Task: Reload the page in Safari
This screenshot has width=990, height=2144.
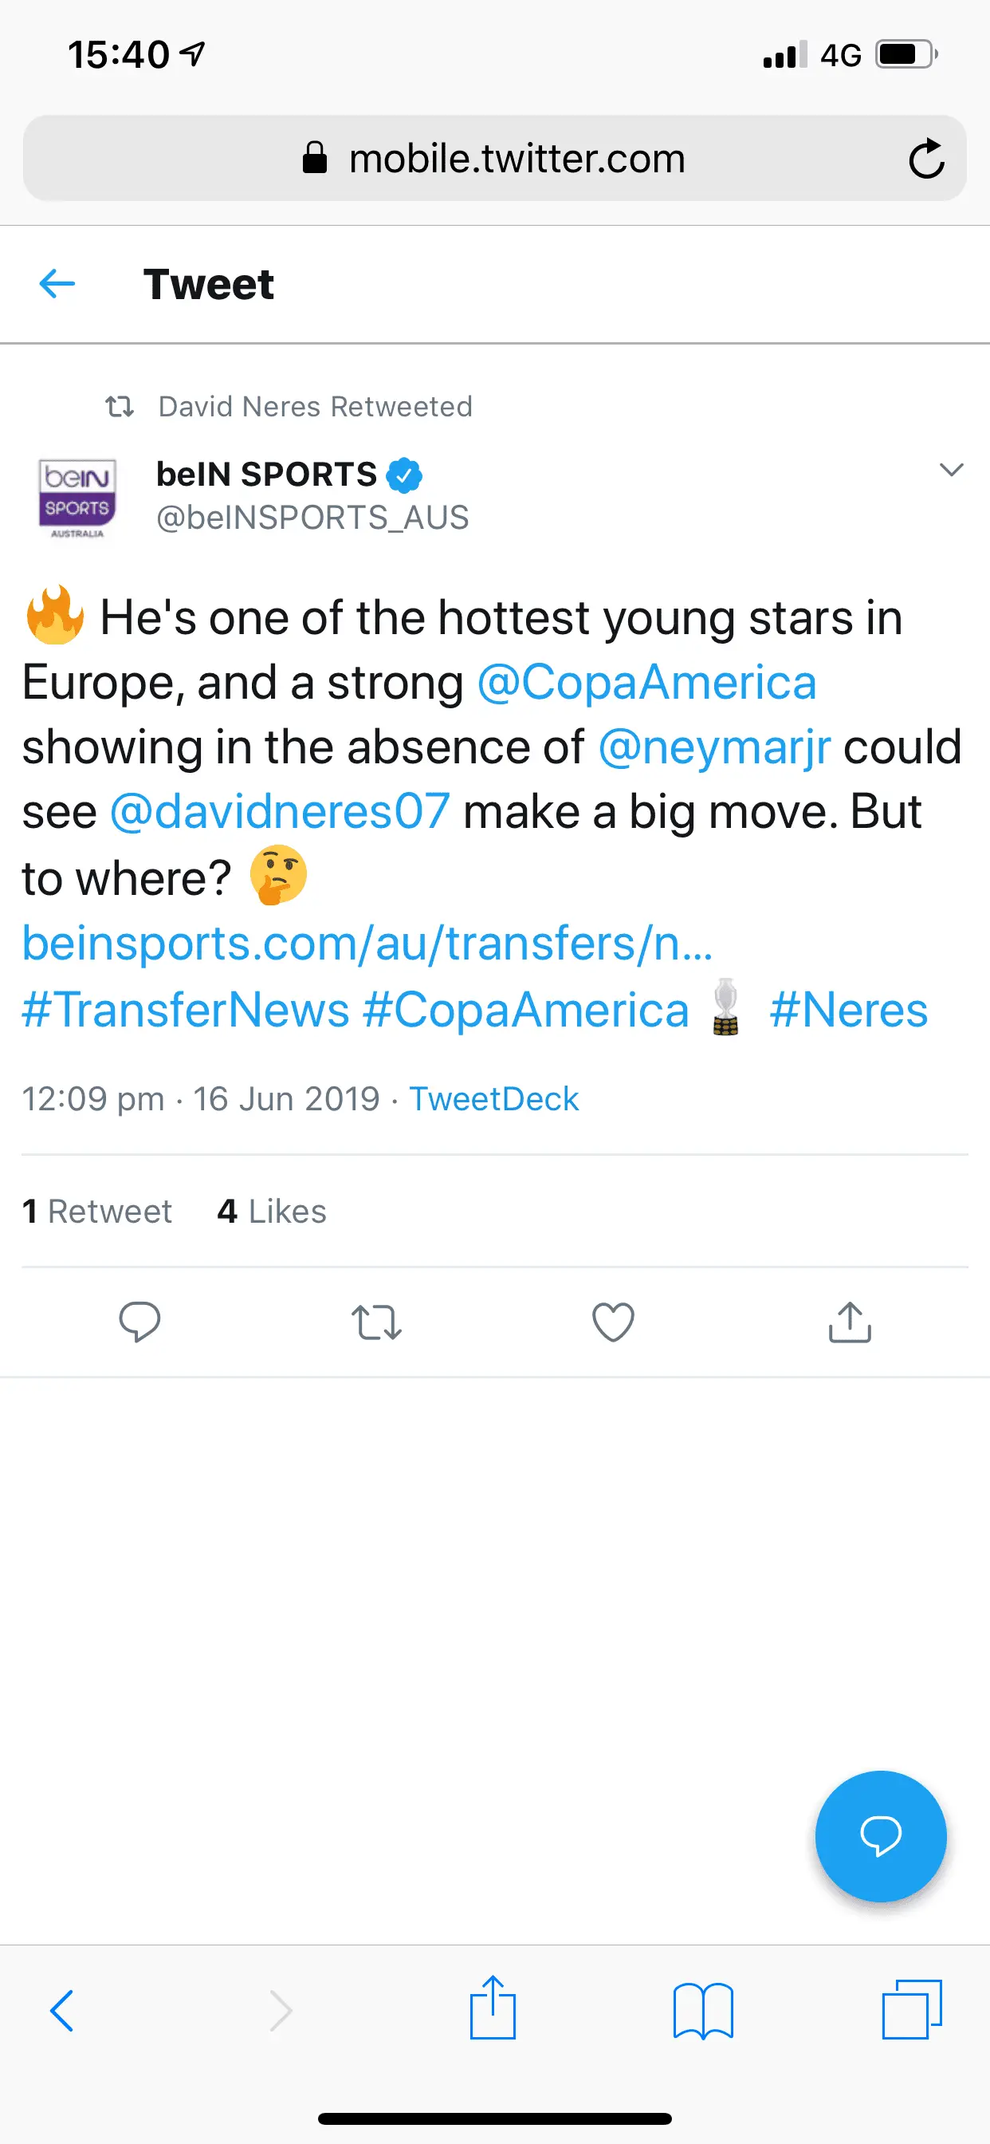Action: click(925, 159)
